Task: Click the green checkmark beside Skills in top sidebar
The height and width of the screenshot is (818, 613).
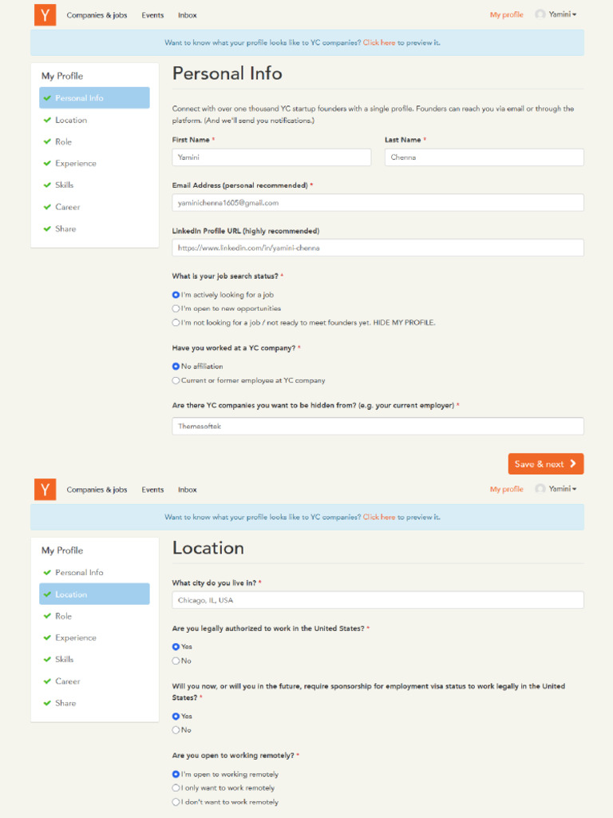Action: pyautogui.click(x=47, y=185)
